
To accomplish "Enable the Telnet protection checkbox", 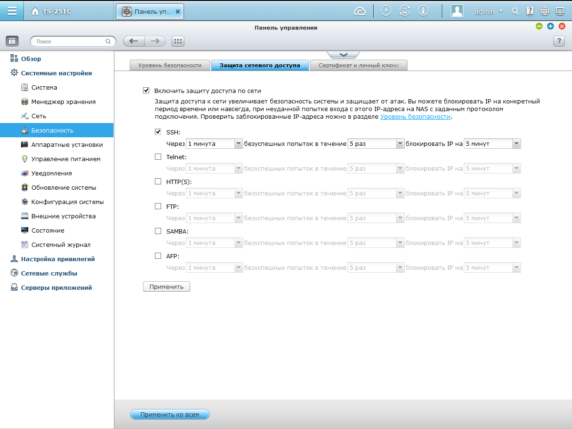I will 158,156.
